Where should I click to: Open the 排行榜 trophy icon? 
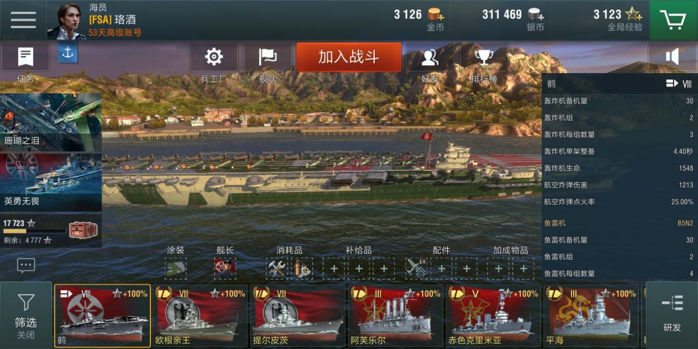point(483,57)
